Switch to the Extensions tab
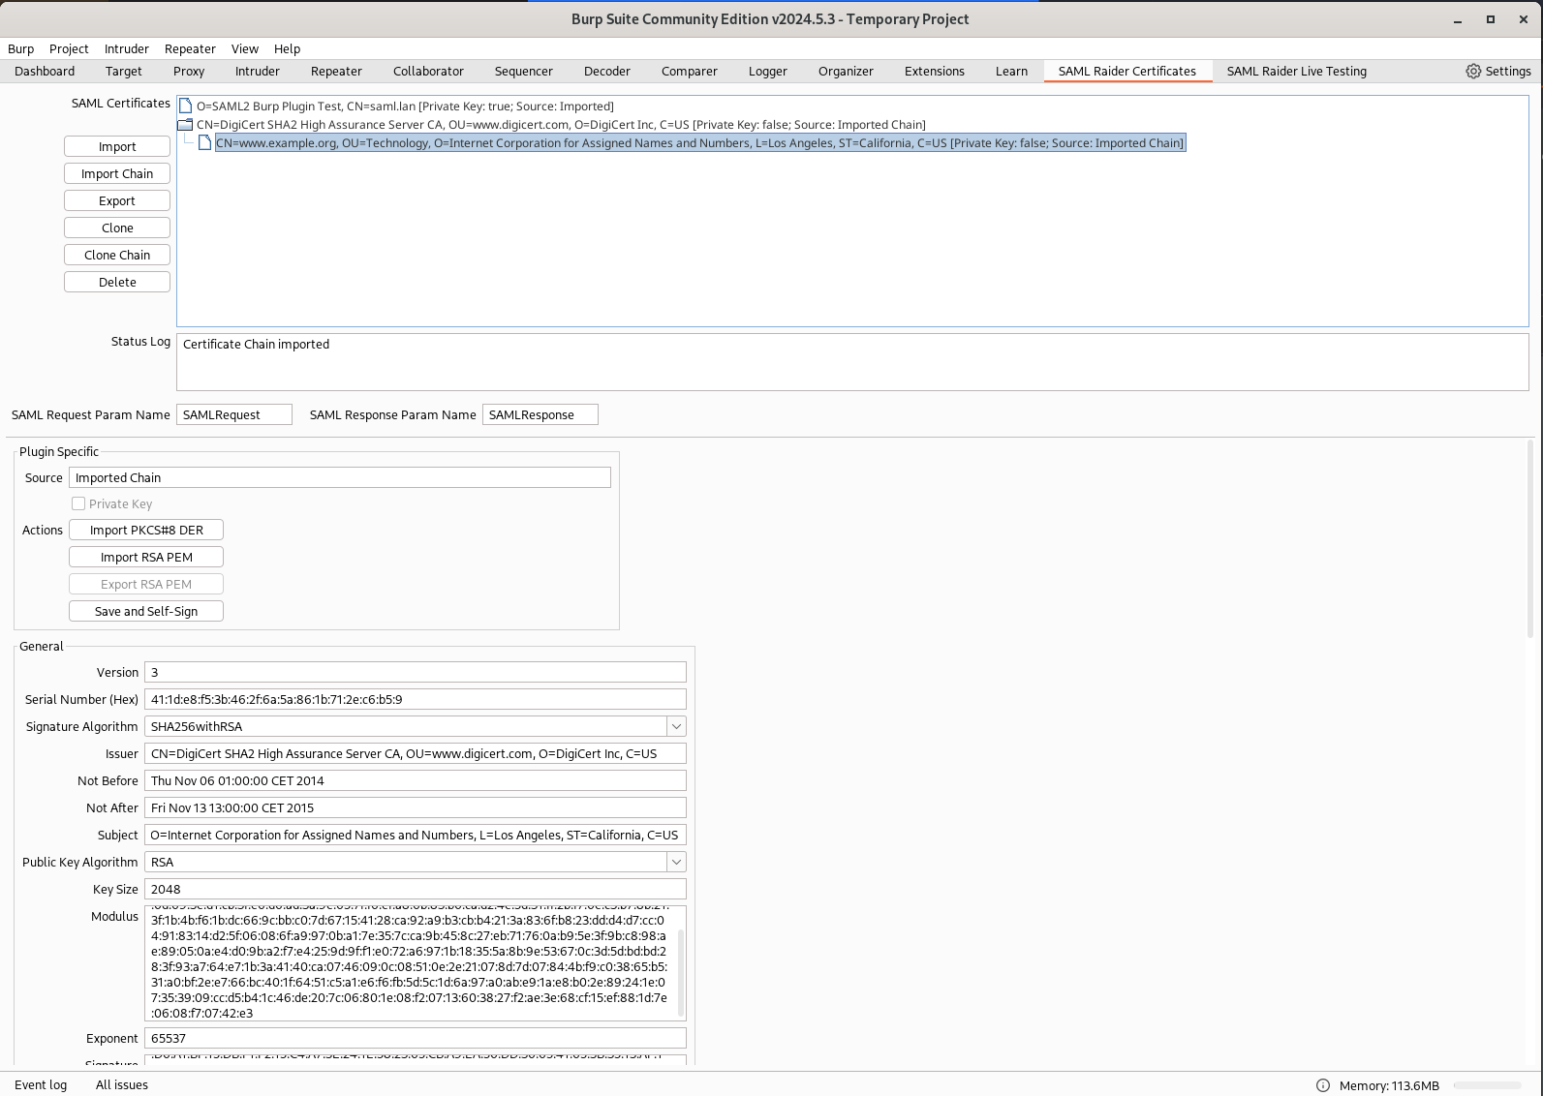The height and width of the screenshot is (1096, 1543). tap(935, 71)
